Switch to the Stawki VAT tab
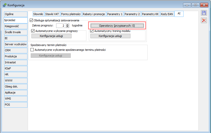This screenshot has height=133, width=211. 52,14
